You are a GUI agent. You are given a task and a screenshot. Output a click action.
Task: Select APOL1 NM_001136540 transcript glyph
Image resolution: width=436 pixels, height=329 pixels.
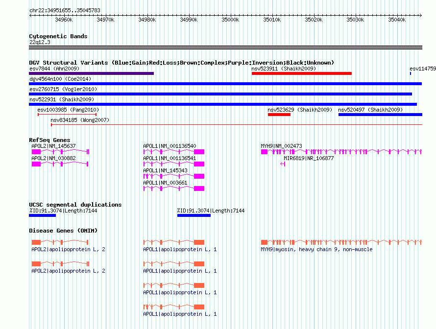pyautogui.click(x=174, y=152)
